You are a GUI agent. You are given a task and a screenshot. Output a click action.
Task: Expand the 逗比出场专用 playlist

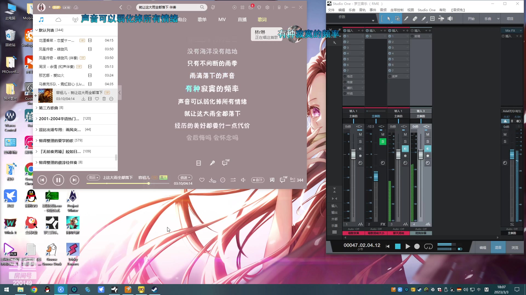point(36,129)
